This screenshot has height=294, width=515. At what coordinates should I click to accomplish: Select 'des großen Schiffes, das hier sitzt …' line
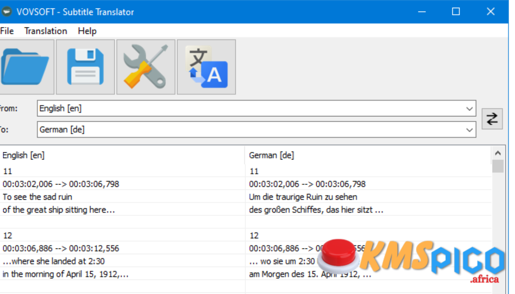(x=368, y=210)
